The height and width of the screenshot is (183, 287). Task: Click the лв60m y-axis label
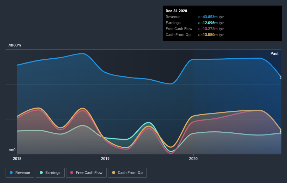15,45
